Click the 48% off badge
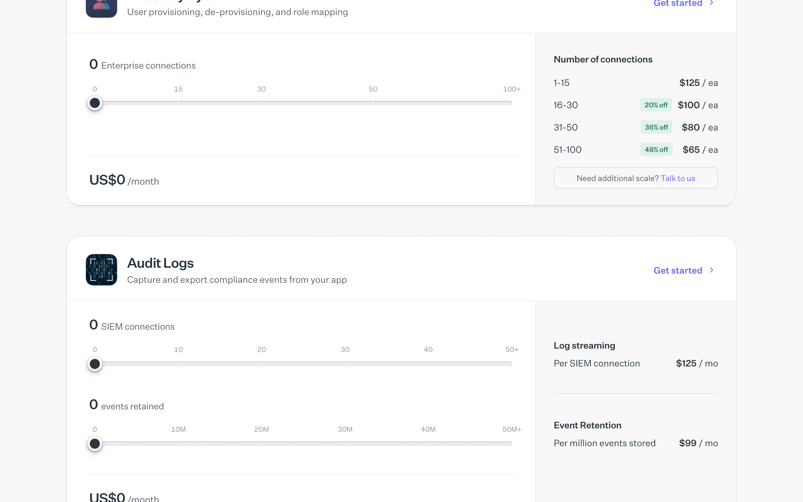This screenshot has width=803, height=502. point(656,149)
